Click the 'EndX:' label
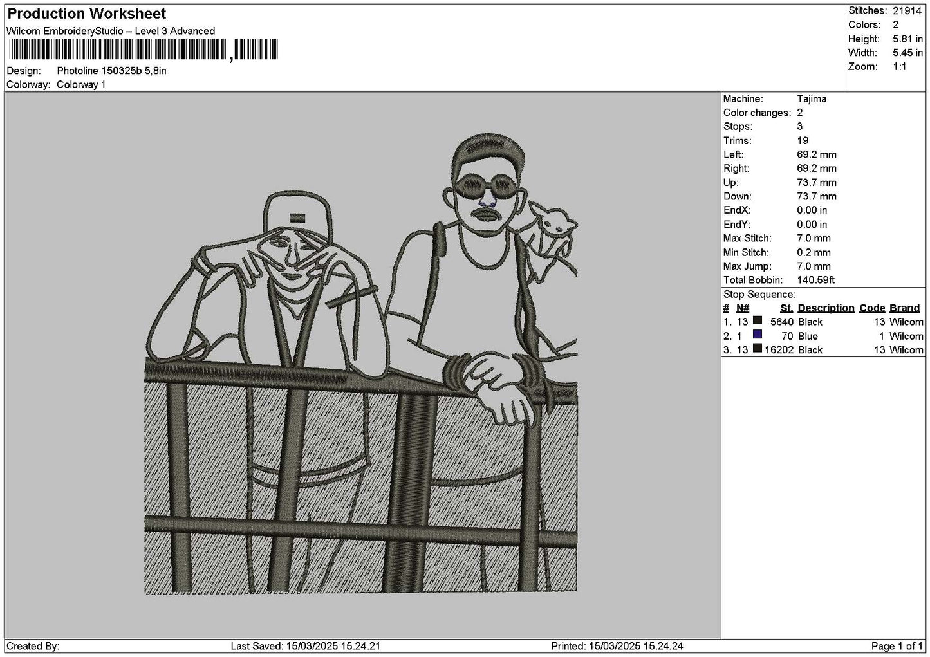This screenshot has height=657, width=930. tap(737, 210)
